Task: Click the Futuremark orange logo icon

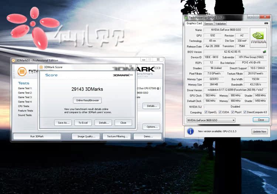Action: [x=22, y=71]
